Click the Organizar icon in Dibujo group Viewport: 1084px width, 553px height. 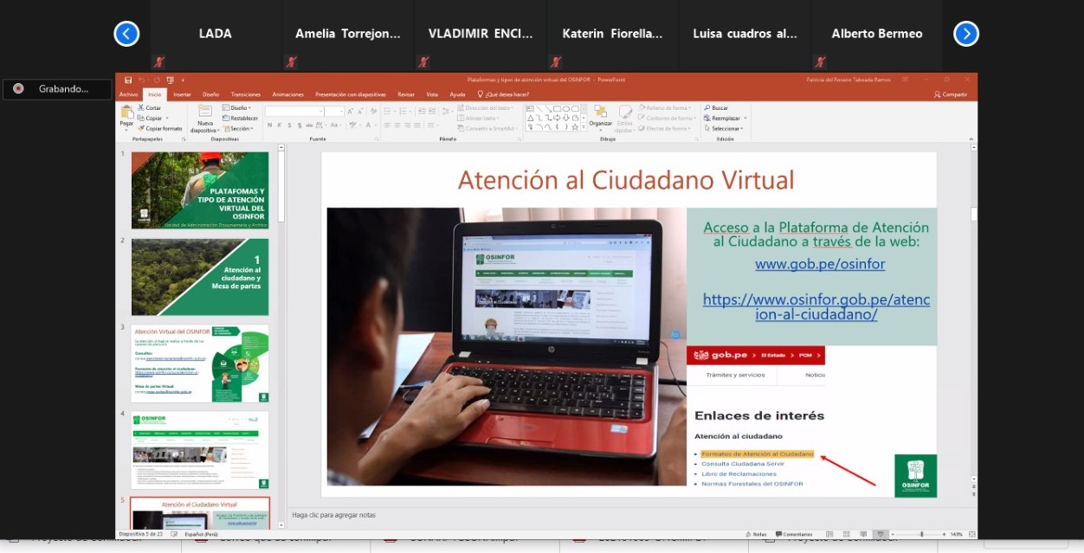601,112
